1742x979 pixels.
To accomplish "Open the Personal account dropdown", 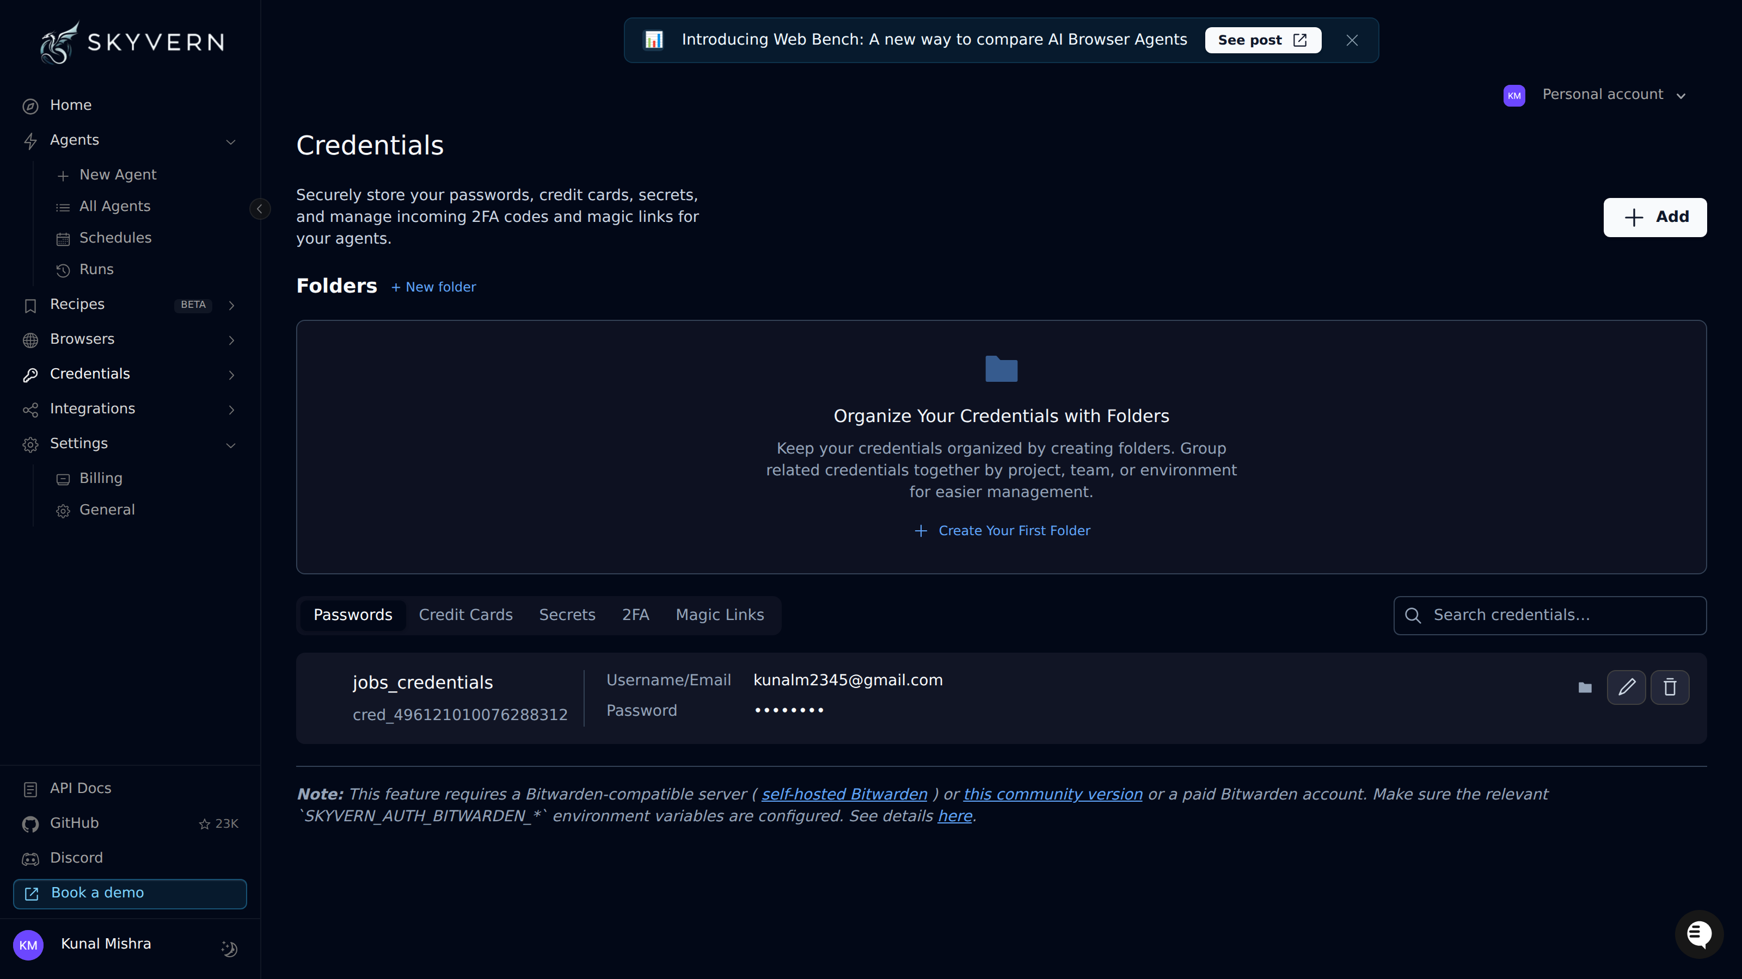I will click(x=1614, y=95).
